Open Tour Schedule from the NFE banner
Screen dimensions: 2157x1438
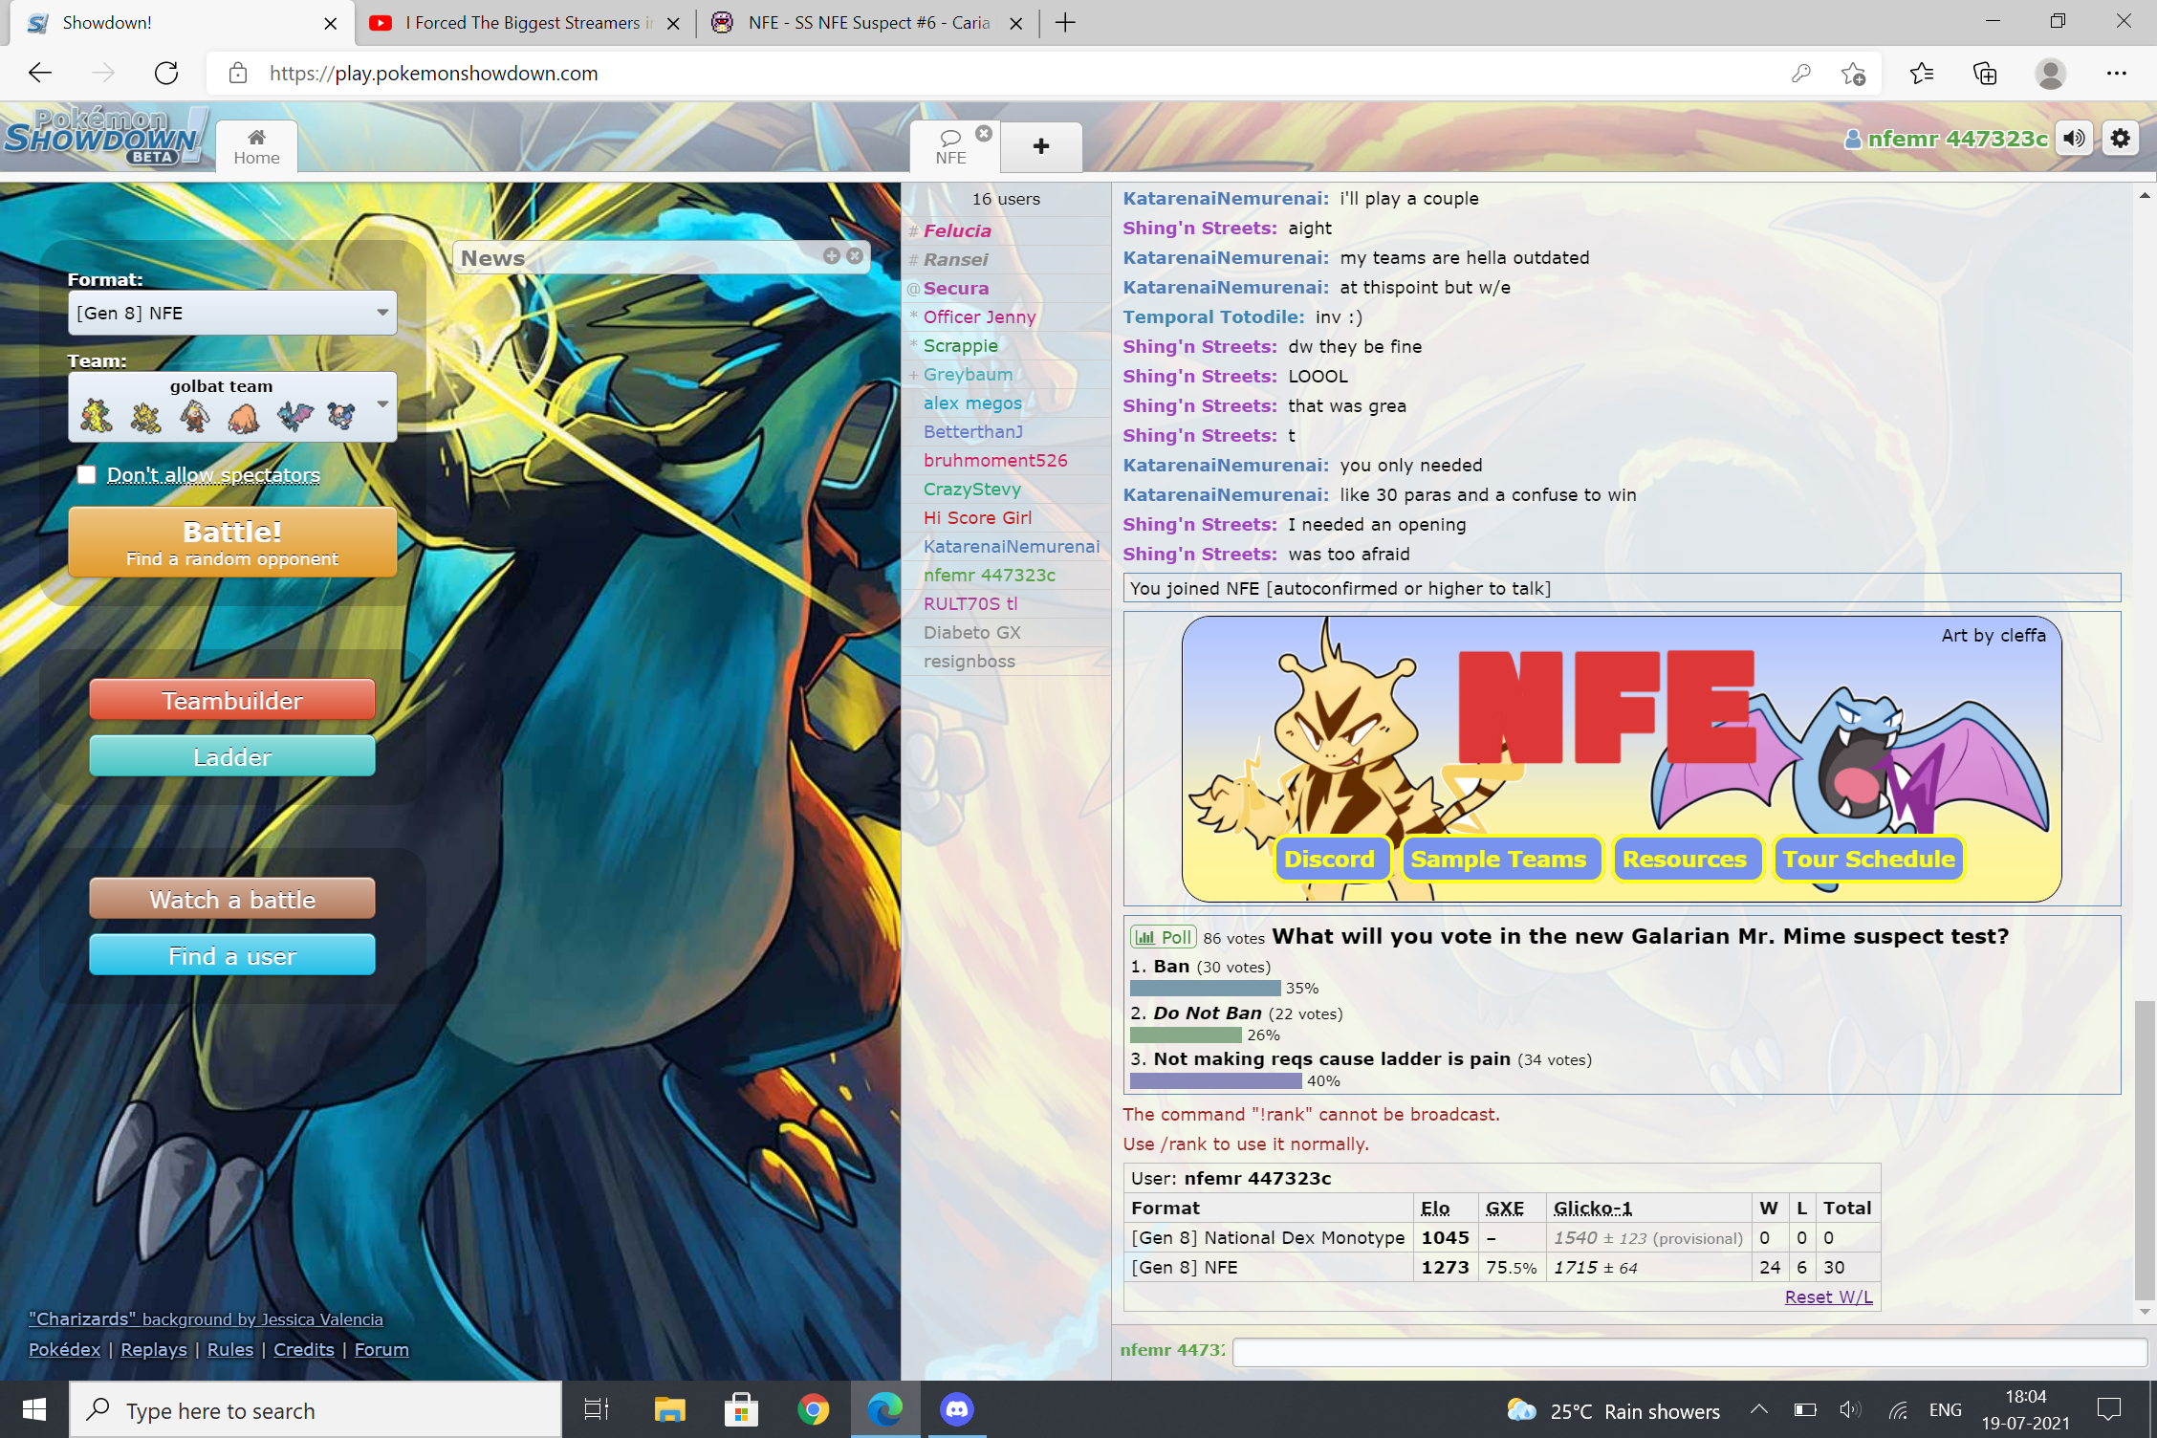[x=1868, y=859]
